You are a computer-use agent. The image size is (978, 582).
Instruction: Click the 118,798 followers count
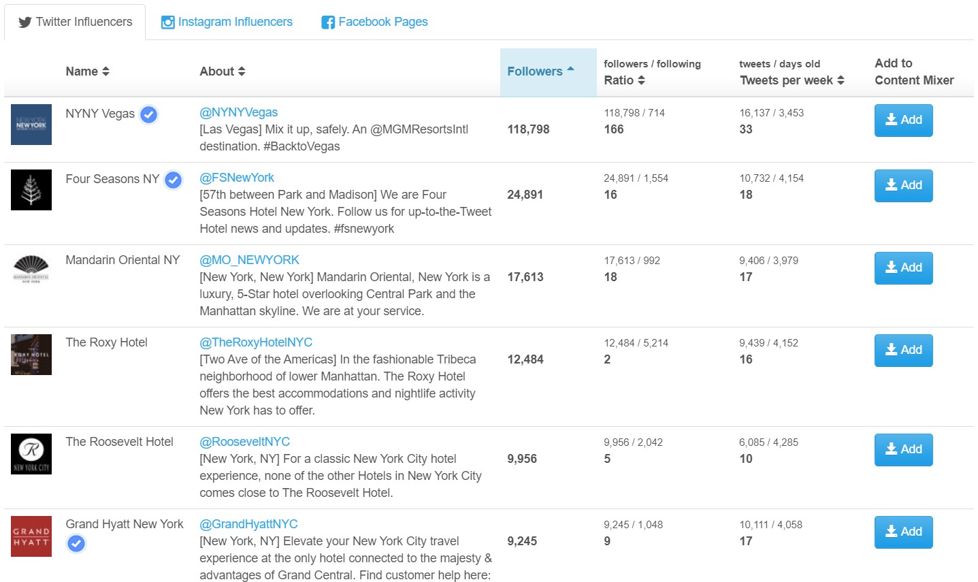(528, 129)
